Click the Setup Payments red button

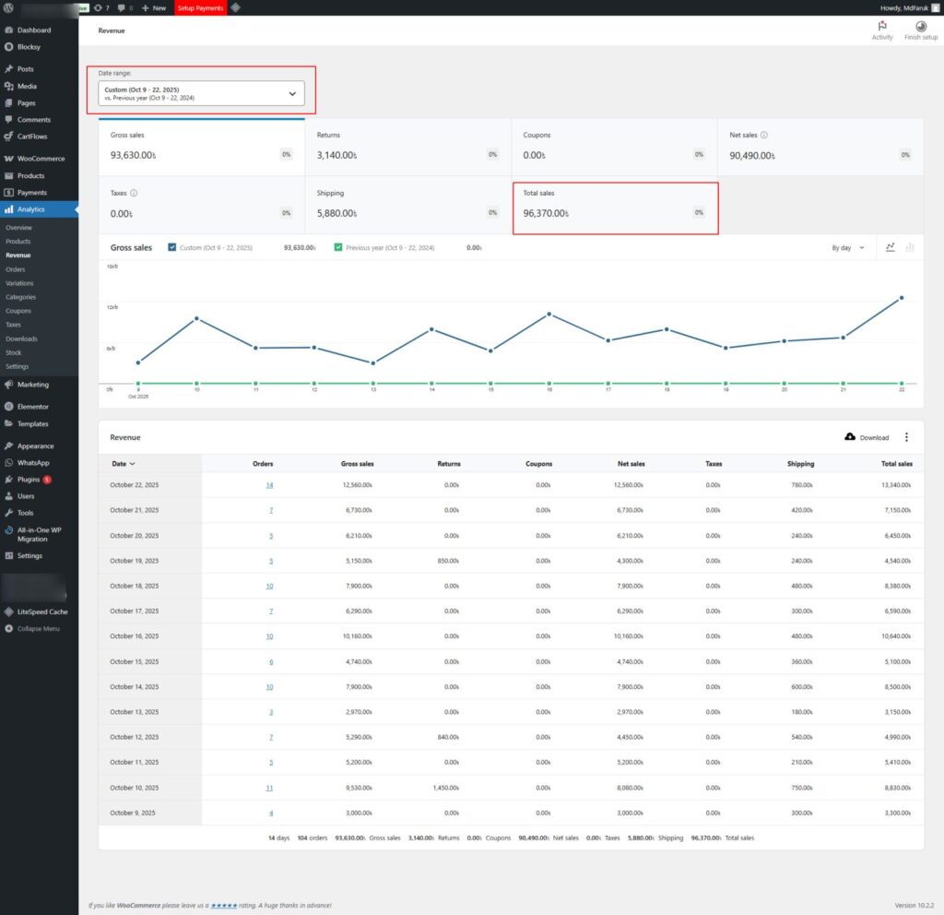(200, 7)
